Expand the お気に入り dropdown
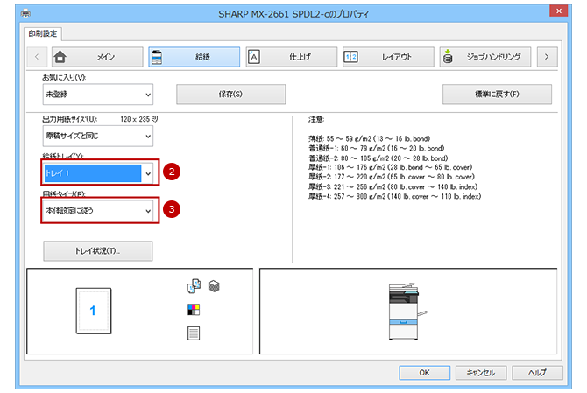The image size is (587, 393). click(x=98, y=95)
